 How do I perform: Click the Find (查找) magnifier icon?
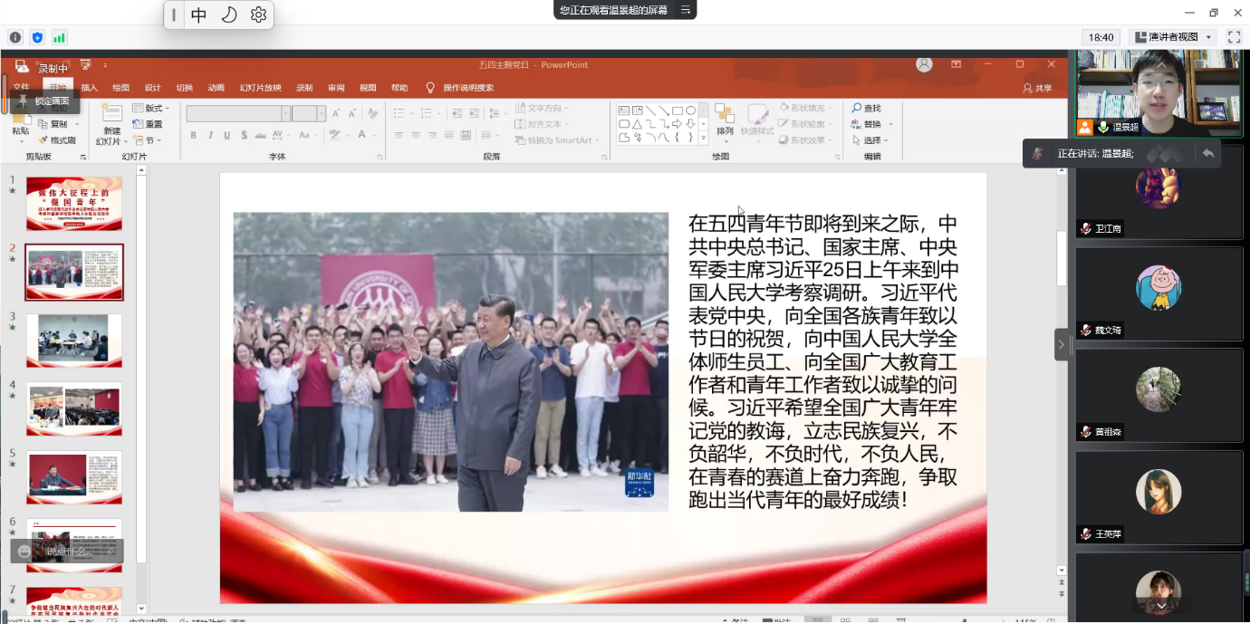click(x=857, y=108)
